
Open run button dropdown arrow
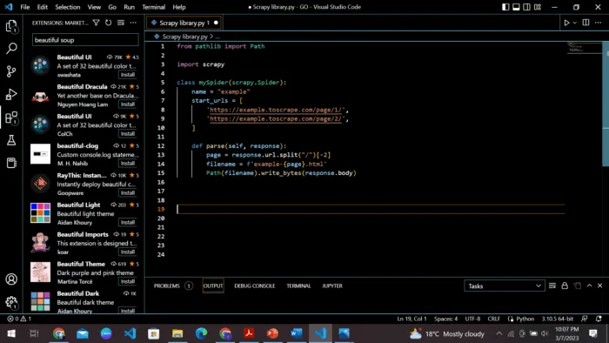[x=575, y=23]
